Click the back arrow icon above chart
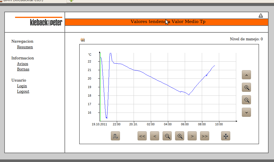274x162 pixels. click(82, 40)
